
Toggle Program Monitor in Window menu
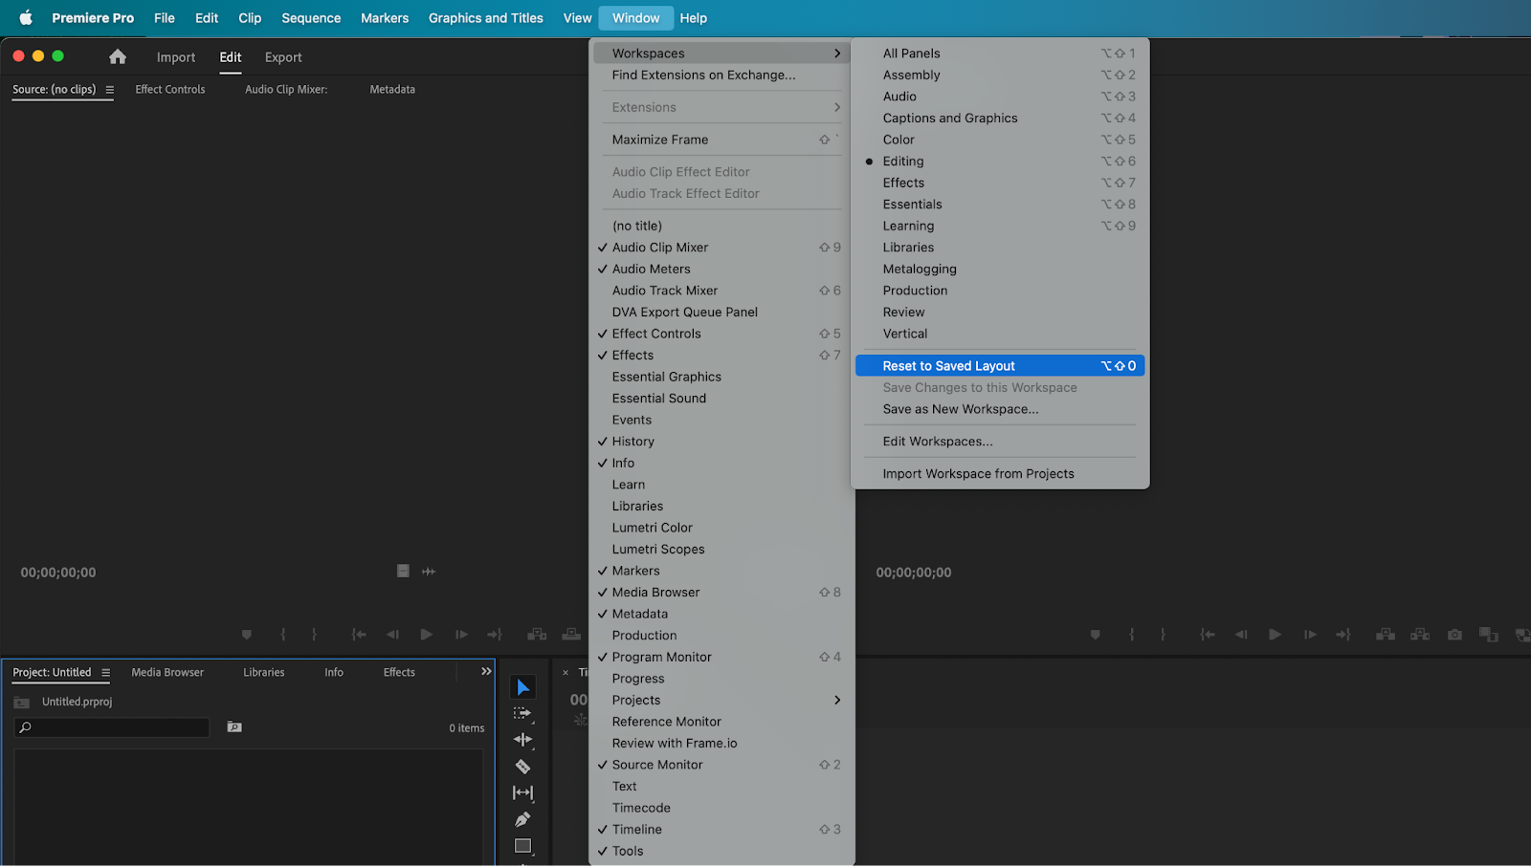coord(722,657)
